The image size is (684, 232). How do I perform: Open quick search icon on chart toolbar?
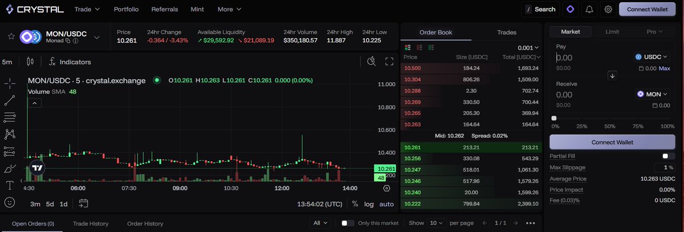tap(372, 62)
